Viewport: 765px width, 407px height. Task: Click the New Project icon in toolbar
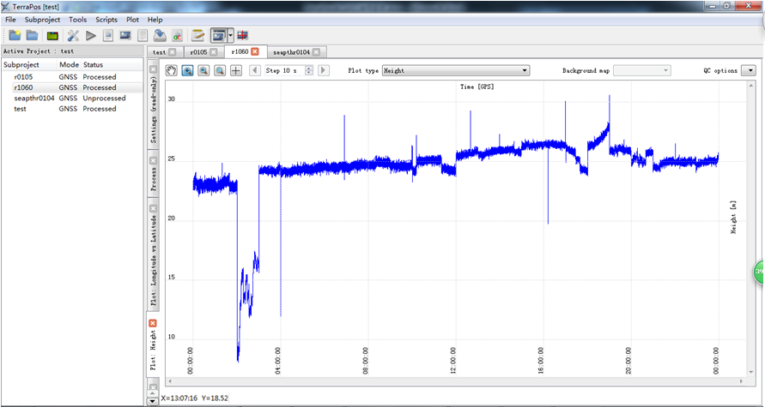[14, 35]
